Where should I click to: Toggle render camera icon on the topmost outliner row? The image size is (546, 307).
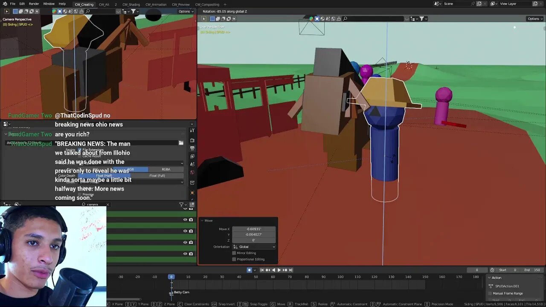click(x=191, y=208)
